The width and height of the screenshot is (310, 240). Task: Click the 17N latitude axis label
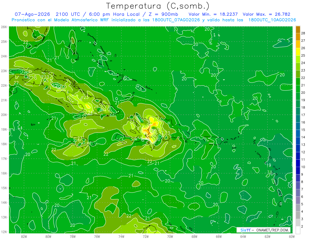click(x=4, y=158)
